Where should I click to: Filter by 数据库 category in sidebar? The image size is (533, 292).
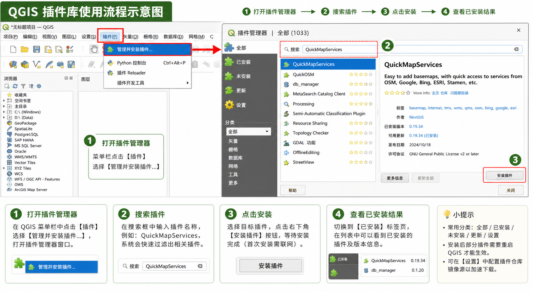point(235,158)
